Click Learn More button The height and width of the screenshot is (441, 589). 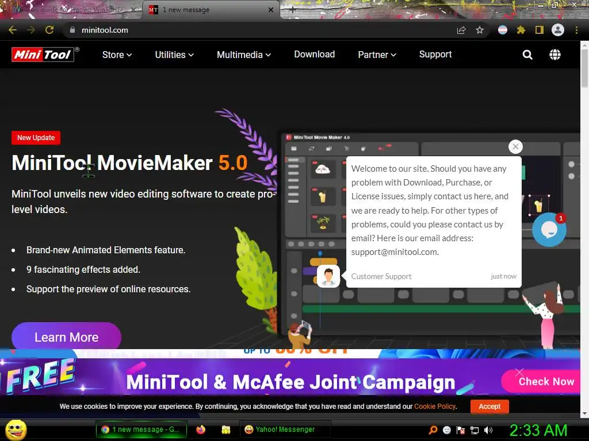pyautogui.click(x=67, y=336)
